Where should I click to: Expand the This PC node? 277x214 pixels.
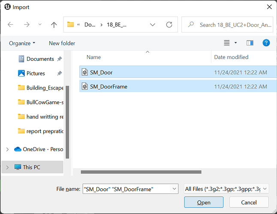pos(7,167)
